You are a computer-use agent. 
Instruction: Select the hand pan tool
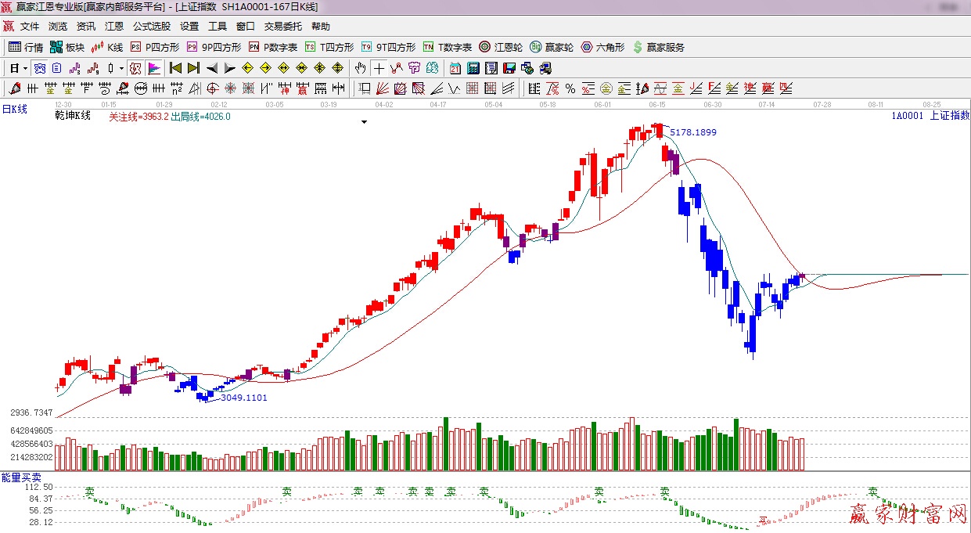361,68
